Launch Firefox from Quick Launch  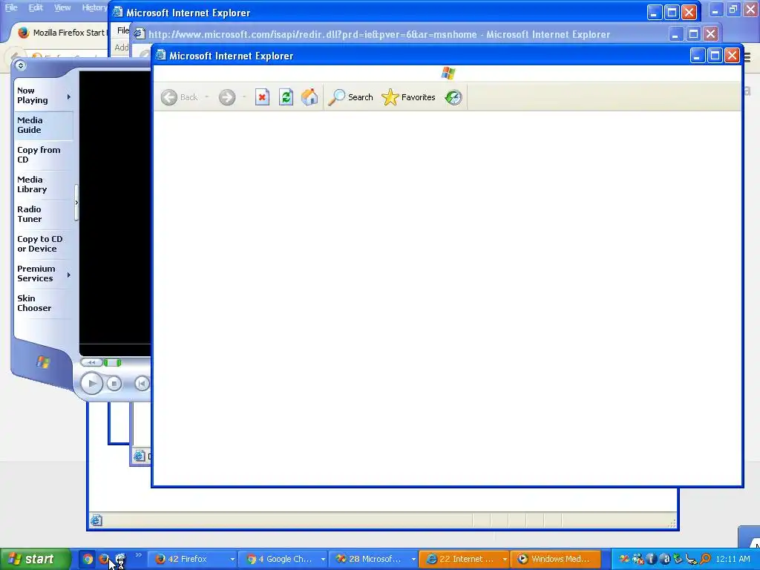point(103,559)
